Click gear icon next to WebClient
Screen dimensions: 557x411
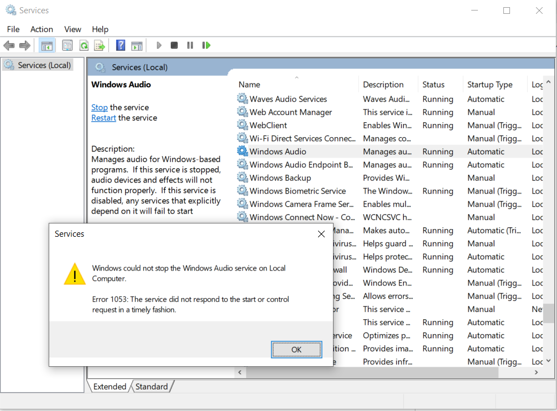242,124
